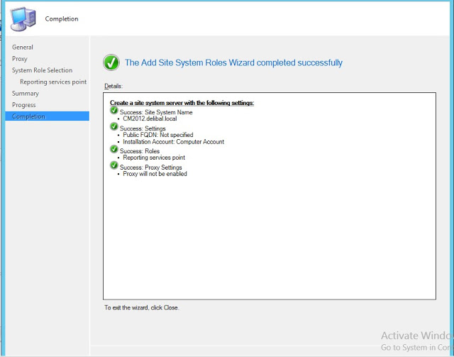Click the green check beside Success: Roles

[x=114, y=150]
